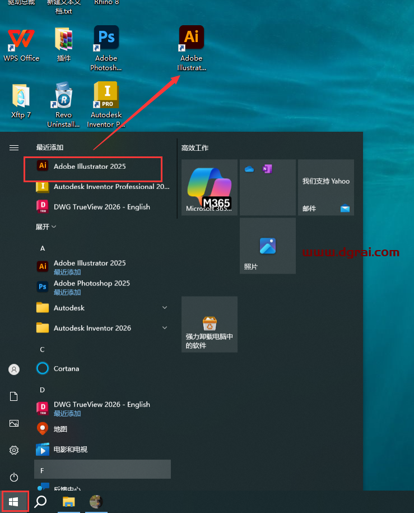Image resolution: width=414 pixels, height=513 pixels.
Task: Open 地图 maps app
Action: [103, 429]
